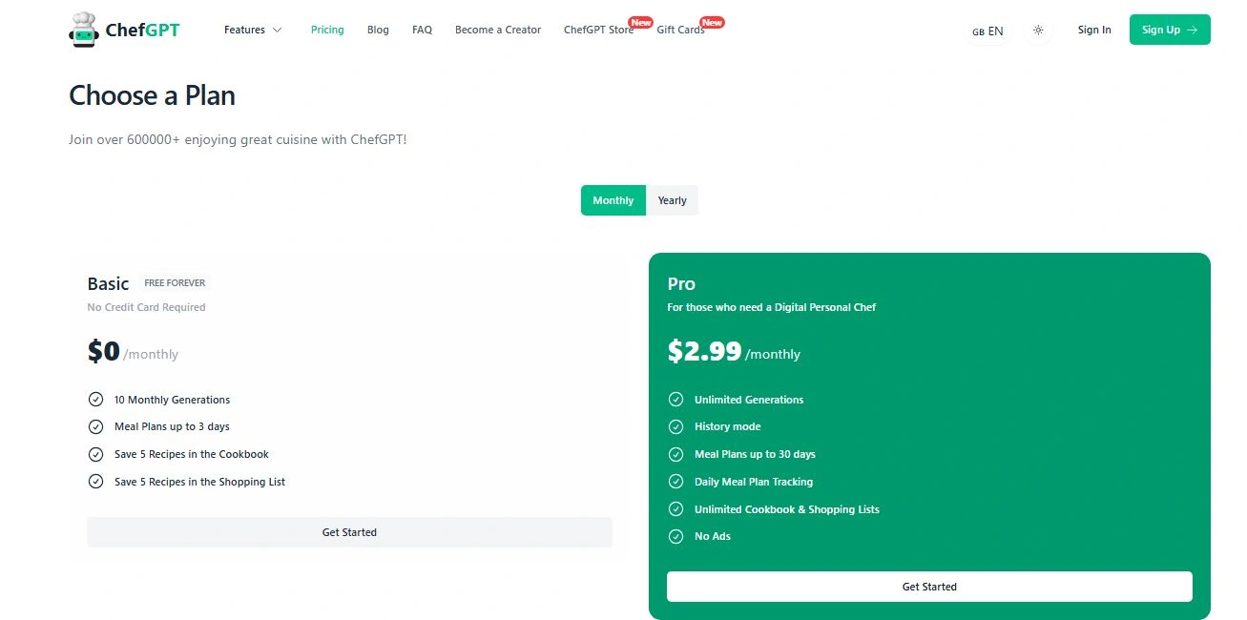Click the checkmark icon beside Unlimited Generations
This screenshot has height=620, width=1247.
tap(675, 400)
